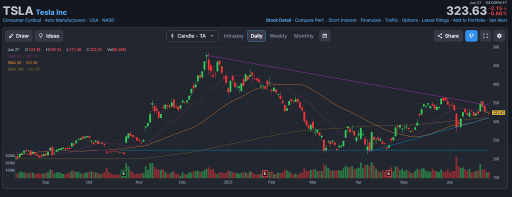
Task: Click the October earnings marker E
Action: click(x=124, y=173)
